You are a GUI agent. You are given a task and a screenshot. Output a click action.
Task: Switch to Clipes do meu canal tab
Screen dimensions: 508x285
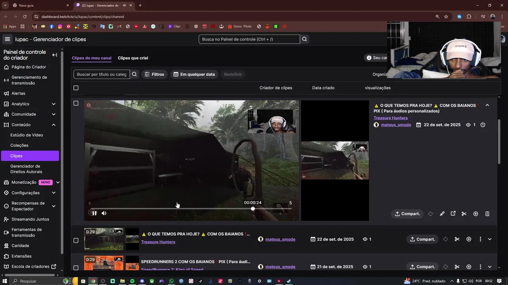[x=92, y=58]
